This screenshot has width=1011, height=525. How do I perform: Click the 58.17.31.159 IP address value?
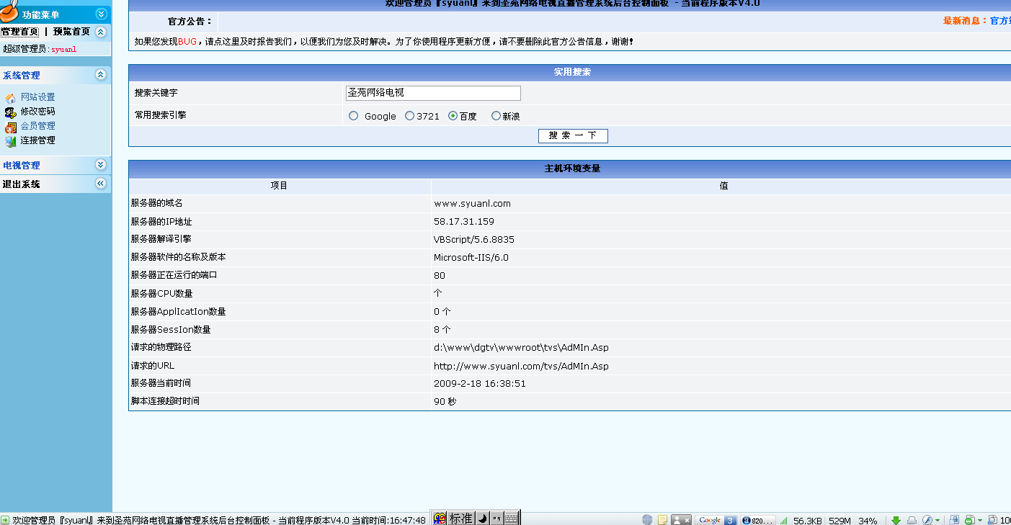click(464, 222)
